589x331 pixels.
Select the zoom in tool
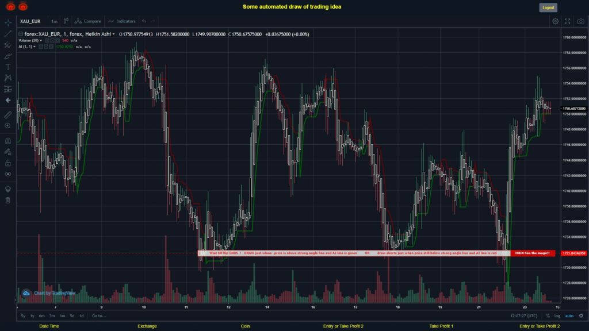(8, 126)
